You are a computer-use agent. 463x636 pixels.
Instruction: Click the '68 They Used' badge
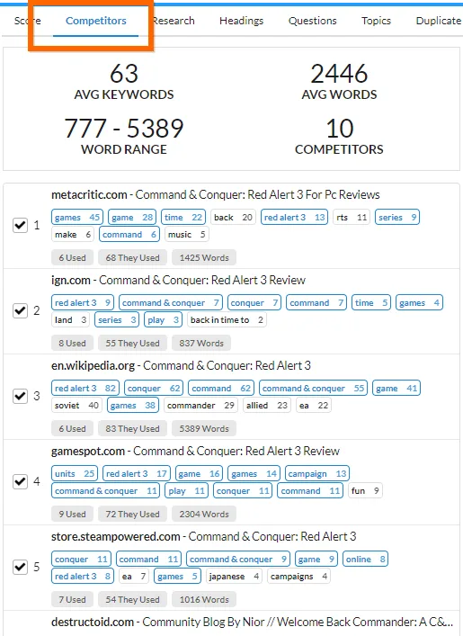point(132,257)
